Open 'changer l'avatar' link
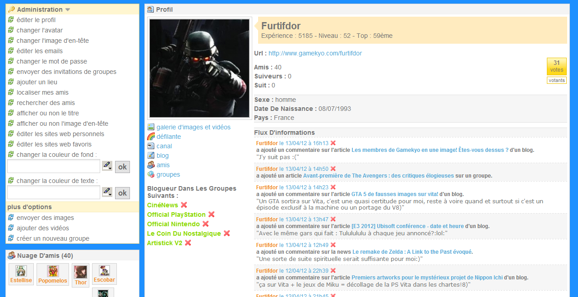This screenshot has width=578, height=297. (x=40, y=30)
